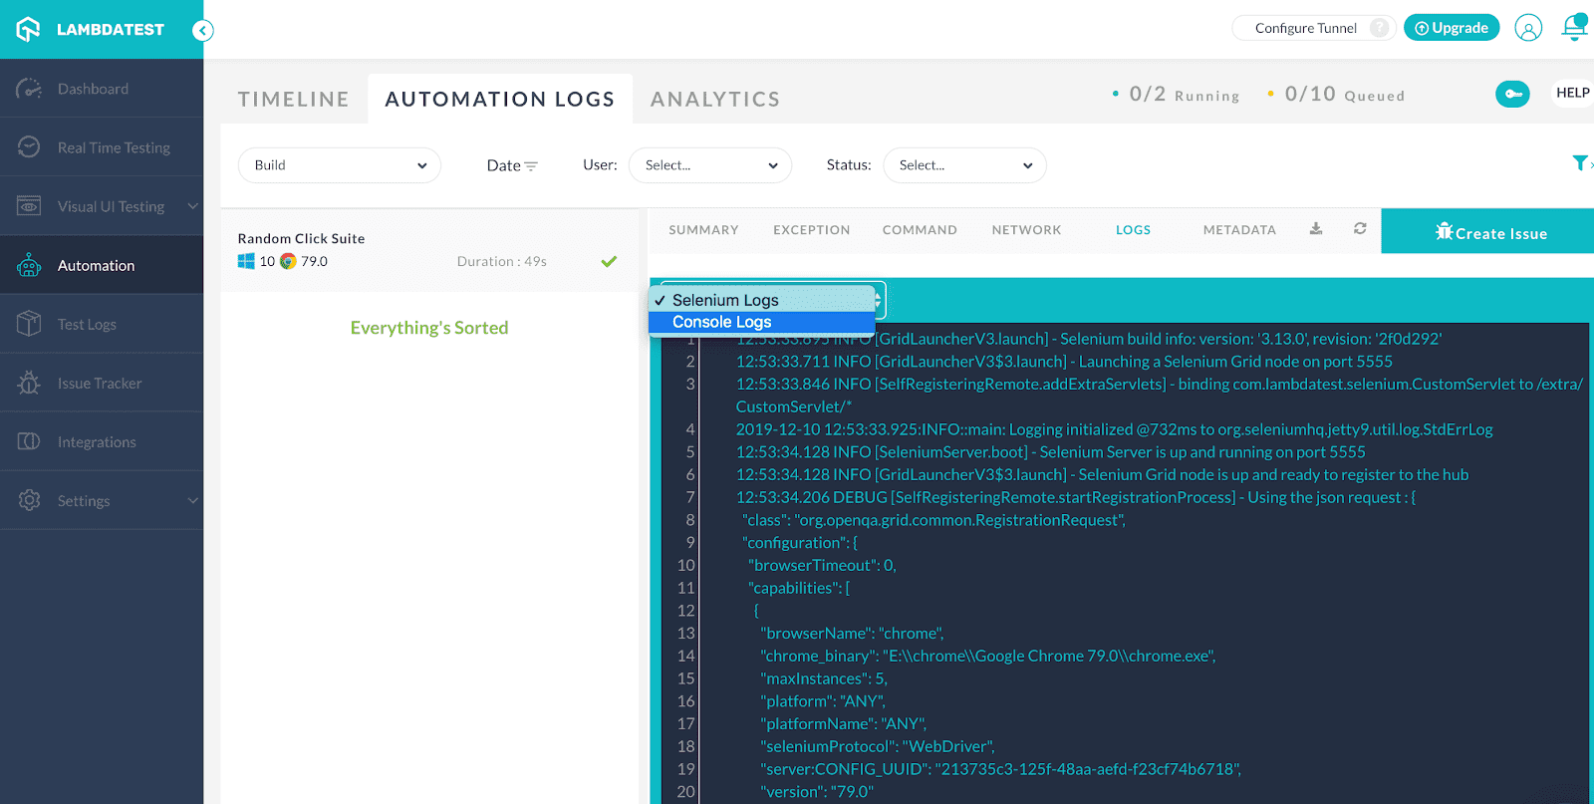Click the Configure Tunnel button
Viewport: 1594px width, 804px height.
click(x=1313, y=28)
